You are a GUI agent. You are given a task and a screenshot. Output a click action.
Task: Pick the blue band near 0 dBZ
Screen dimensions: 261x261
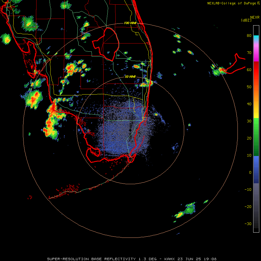click(256, 170)
